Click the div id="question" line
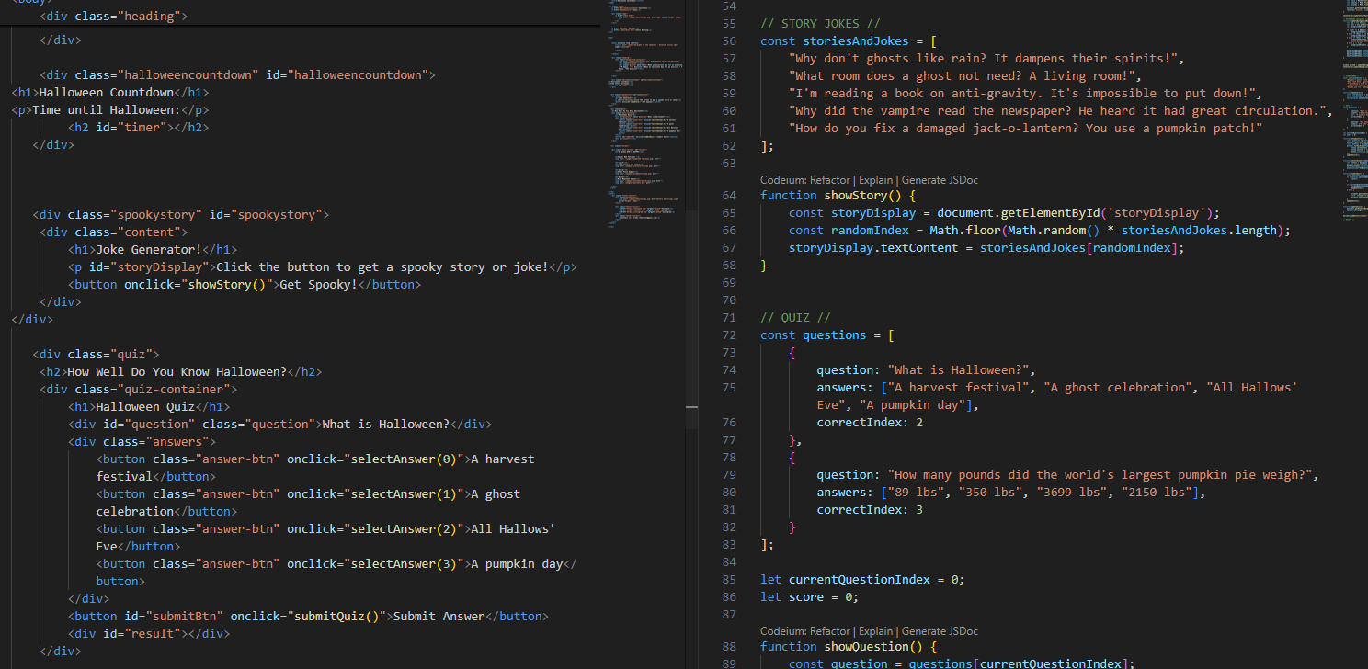The width and height of the screenshot is (1368, 669). click(x=279, y=425)
